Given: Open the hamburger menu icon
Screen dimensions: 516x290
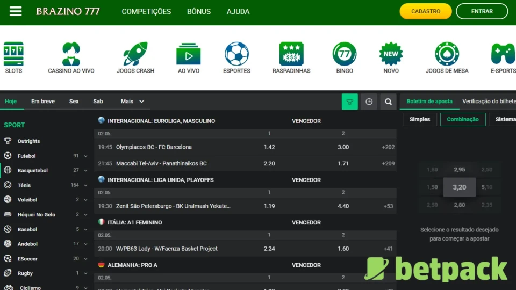Looking at the screenshot, I should click(x=16, y=11).
